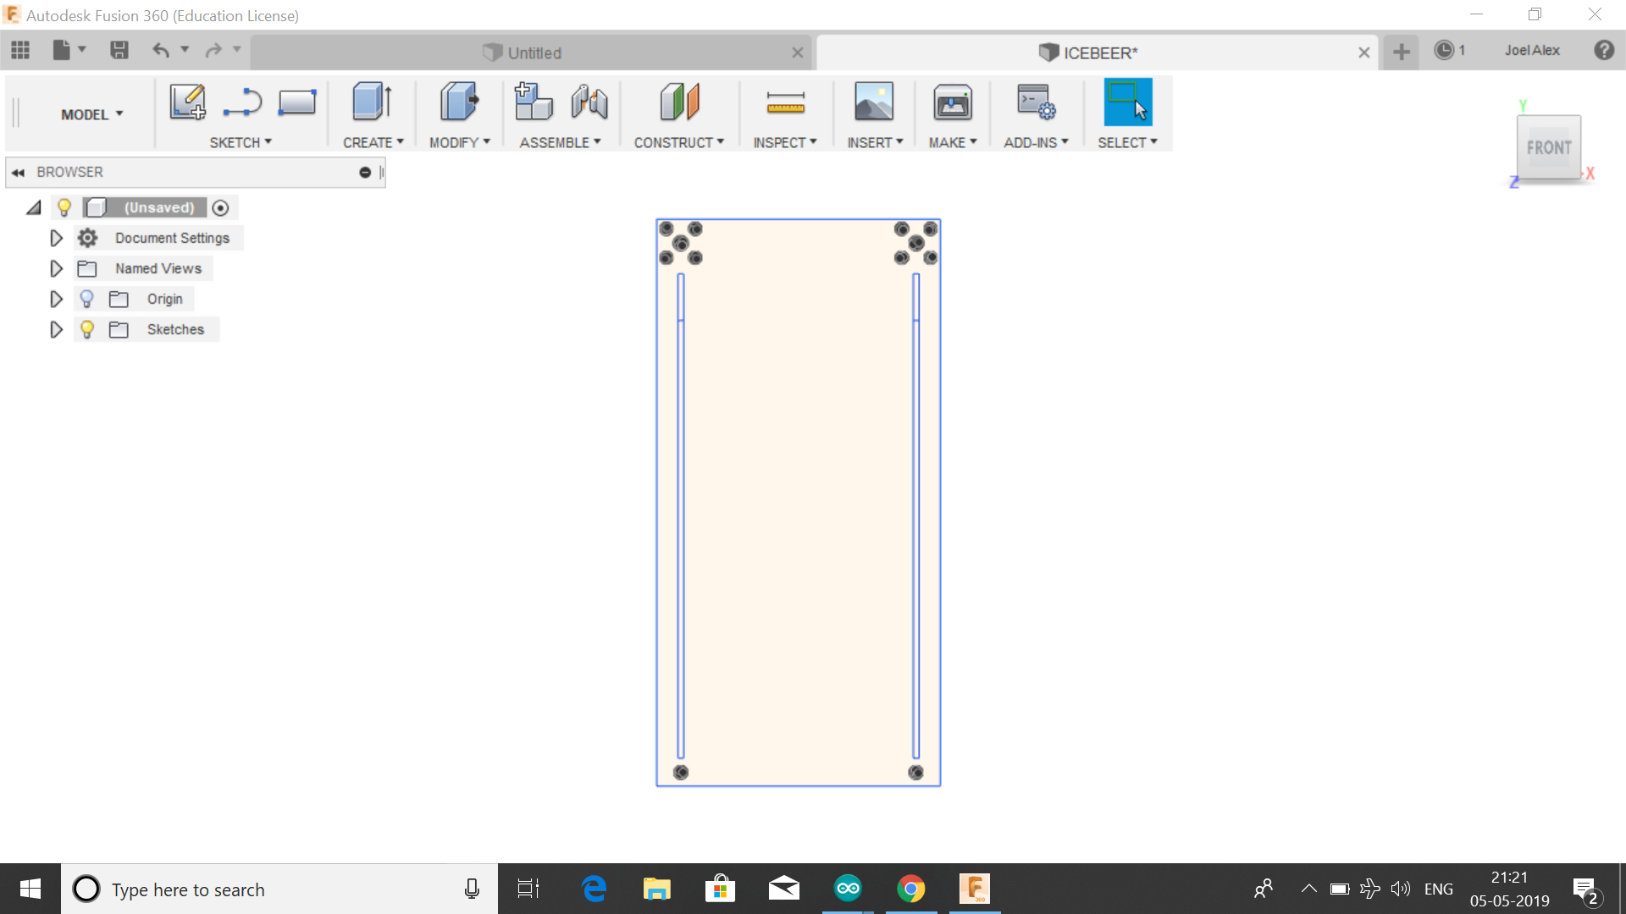Click the FRONT face of ViewCube
1626x914 pixels.
(1548, 147)
